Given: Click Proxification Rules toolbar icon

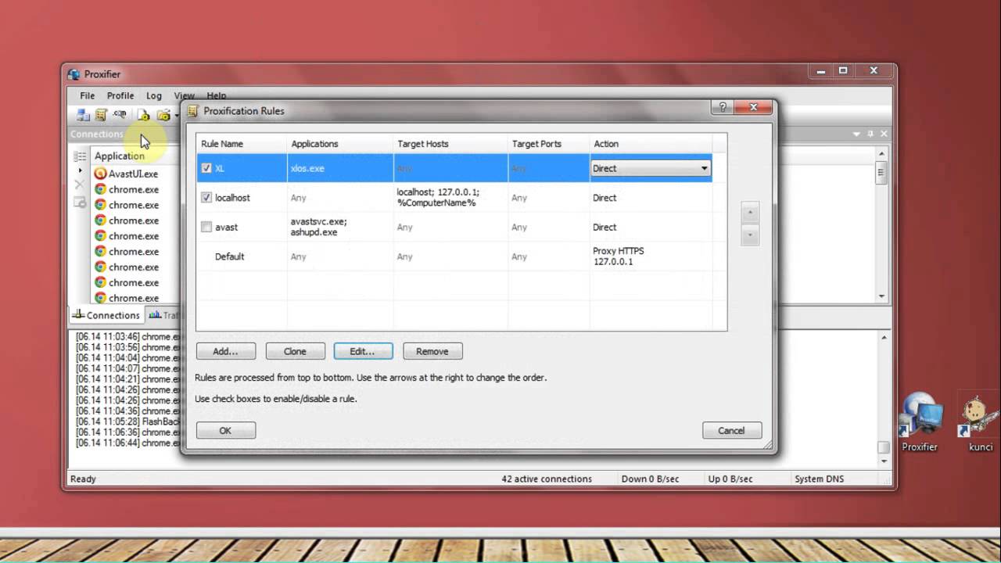Looking at the screenshot, I should point(101,115).
